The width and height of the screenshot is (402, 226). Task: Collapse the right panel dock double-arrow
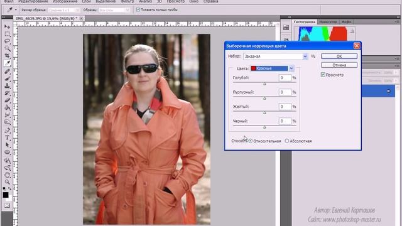398,17
